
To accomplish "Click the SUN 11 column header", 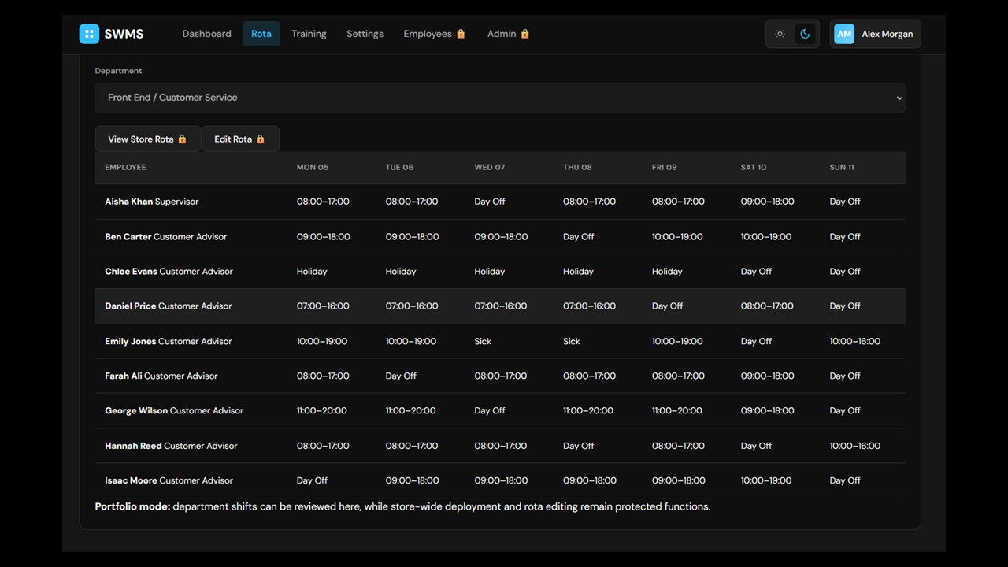I will coord(842,167).
